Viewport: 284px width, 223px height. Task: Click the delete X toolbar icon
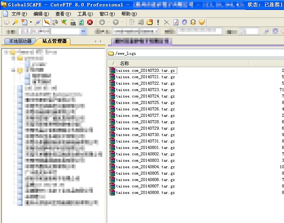click(x=167, y=22)
